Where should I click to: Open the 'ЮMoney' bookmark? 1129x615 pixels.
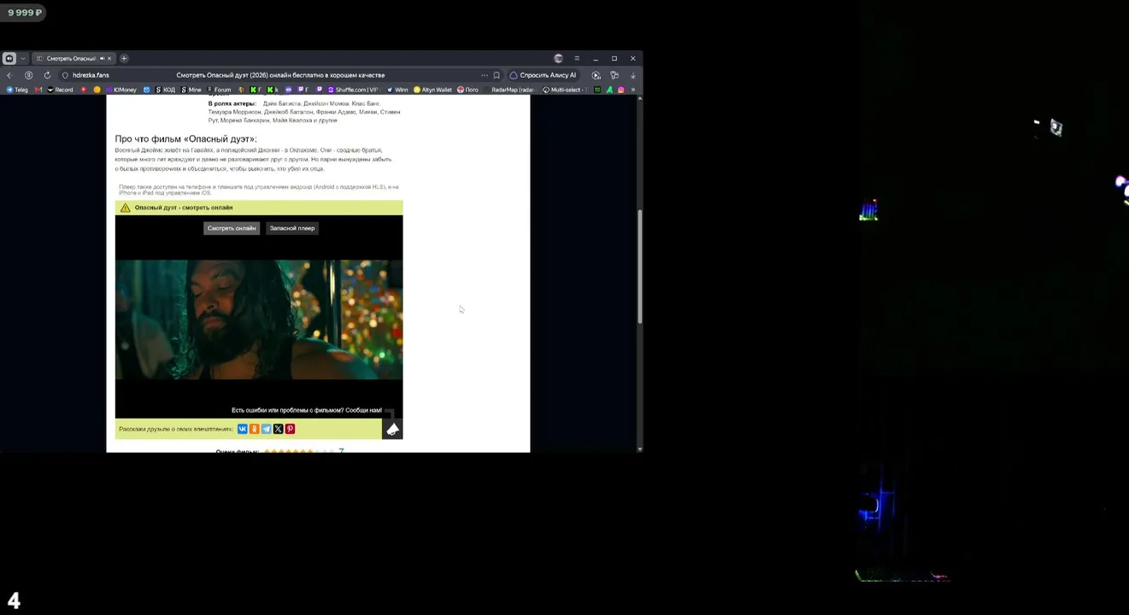[121, 90]
